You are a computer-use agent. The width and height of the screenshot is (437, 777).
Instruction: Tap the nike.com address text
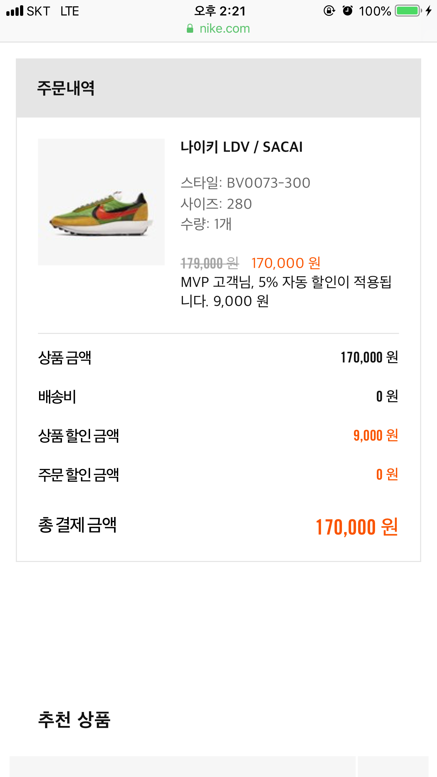[x=224, y=29]
